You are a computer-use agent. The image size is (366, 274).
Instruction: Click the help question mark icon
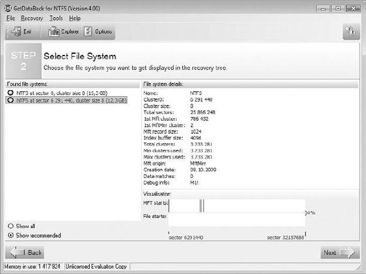351,32
